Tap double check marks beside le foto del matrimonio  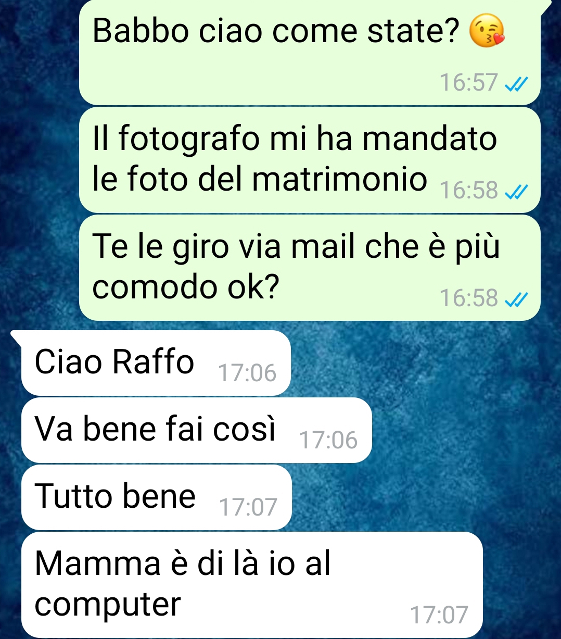click(x=517, y=192)
